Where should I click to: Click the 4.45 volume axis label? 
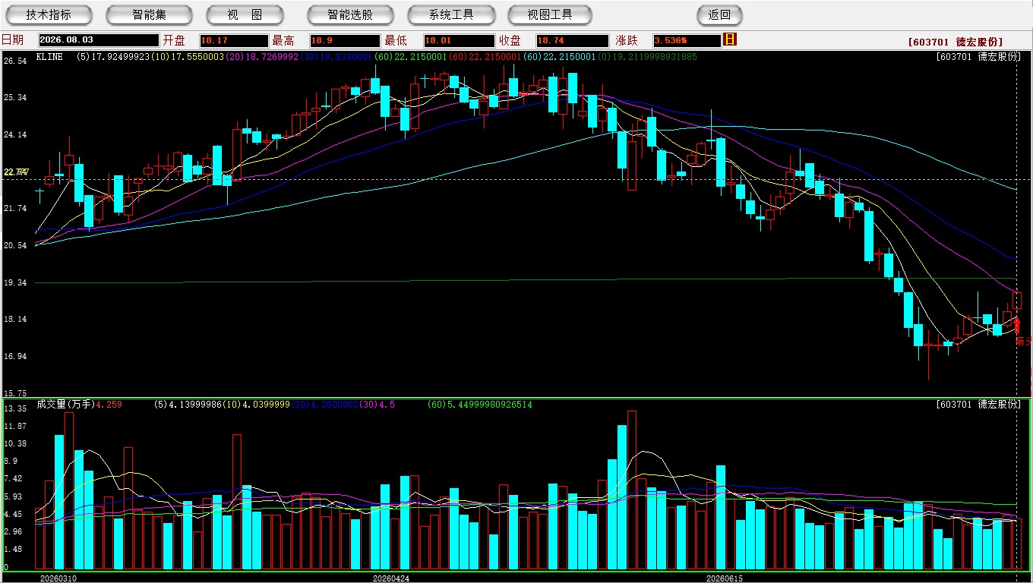tap(13, 514)
